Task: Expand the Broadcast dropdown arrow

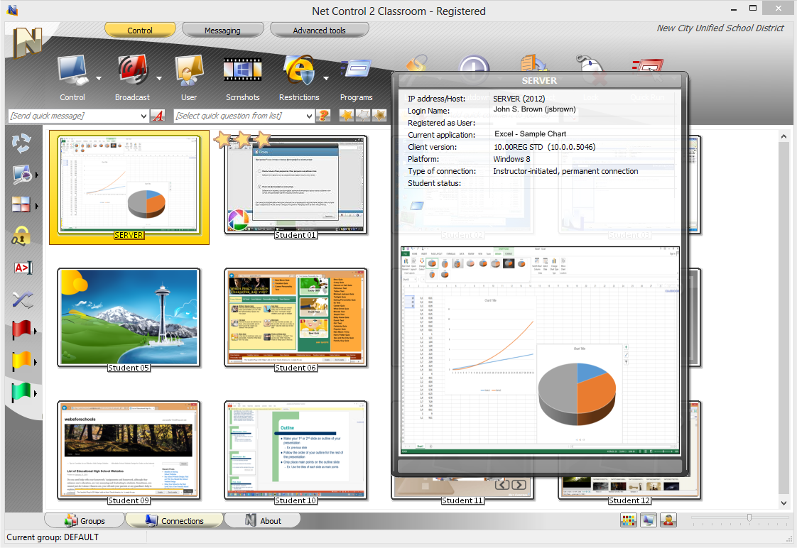Action: [159, 79]
